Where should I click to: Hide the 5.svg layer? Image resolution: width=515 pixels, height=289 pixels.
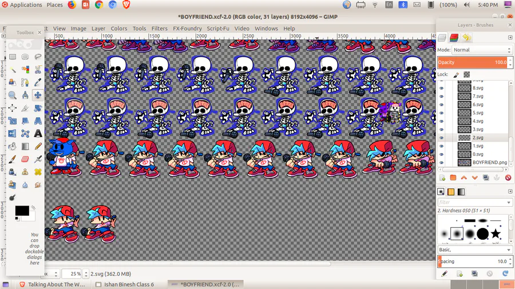441,113
